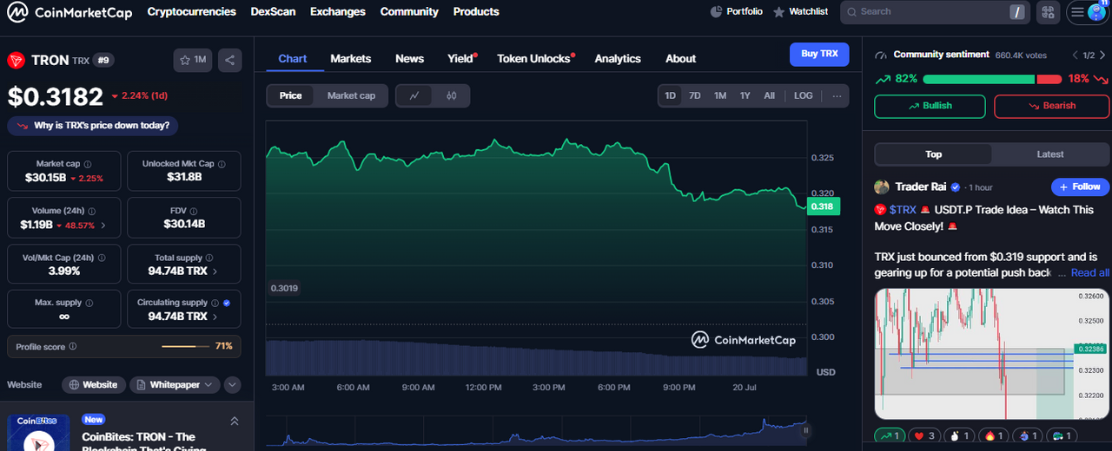Expand more website links chevron
Screen dimensions: 1112x451
[233, 384]
